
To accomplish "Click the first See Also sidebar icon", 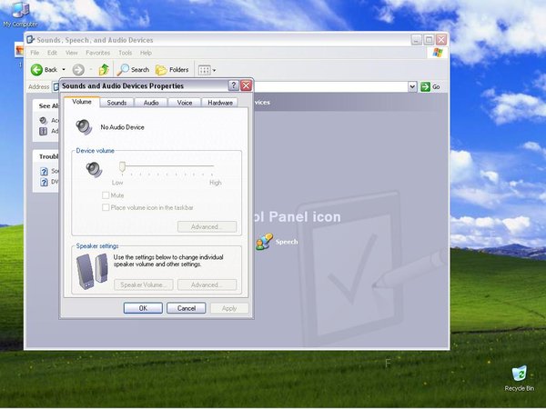I will [x=43, y=120].
